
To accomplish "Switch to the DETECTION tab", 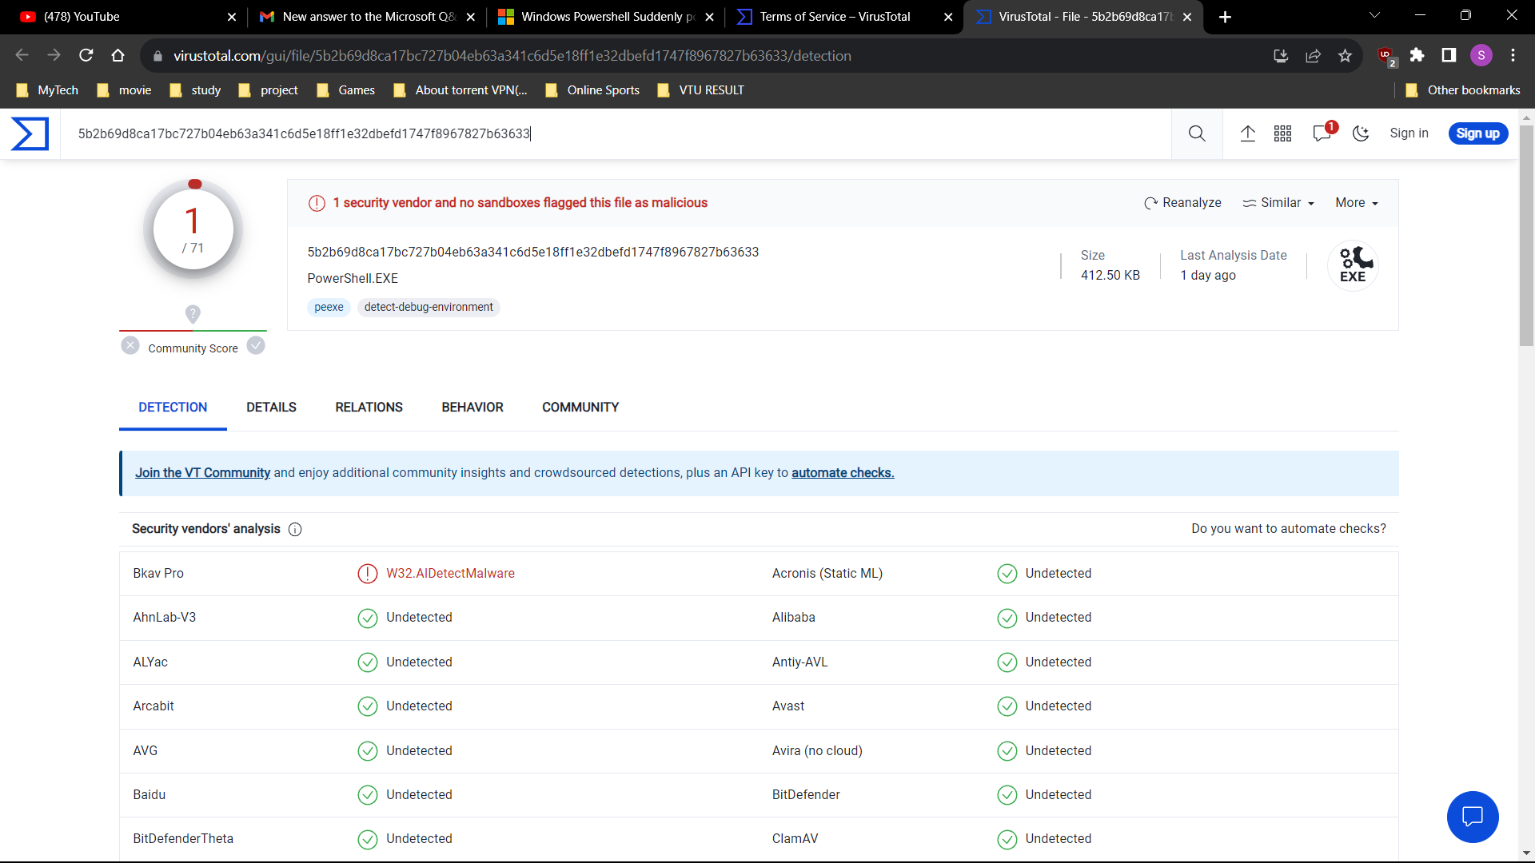I will [x=173, y=408].
